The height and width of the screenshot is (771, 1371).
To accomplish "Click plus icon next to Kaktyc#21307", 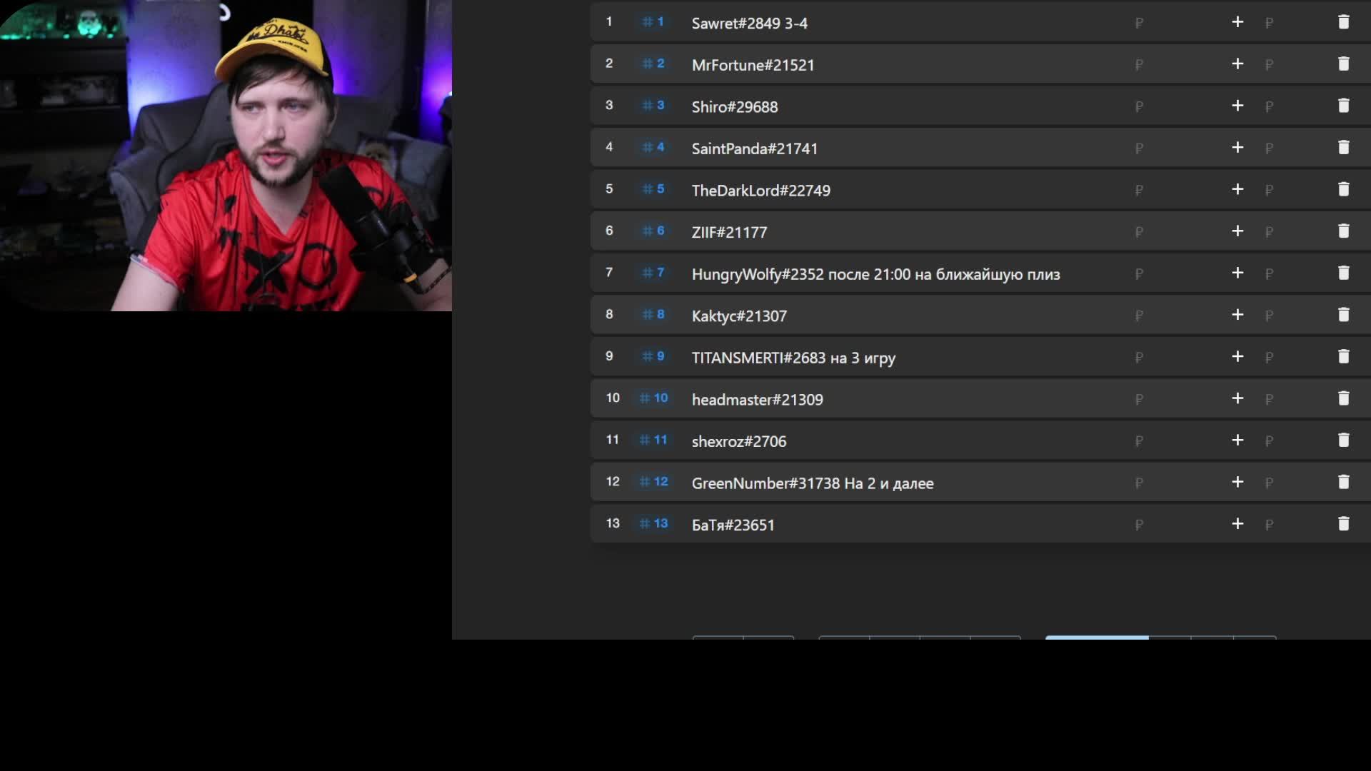I will tap(1237, 315).
